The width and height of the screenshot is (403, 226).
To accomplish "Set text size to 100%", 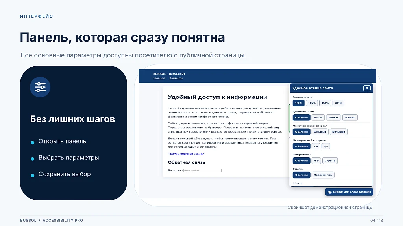I will point(298,103).
